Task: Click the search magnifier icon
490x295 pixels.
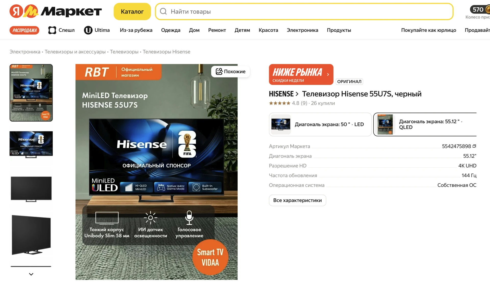Action: click(163, 11)
